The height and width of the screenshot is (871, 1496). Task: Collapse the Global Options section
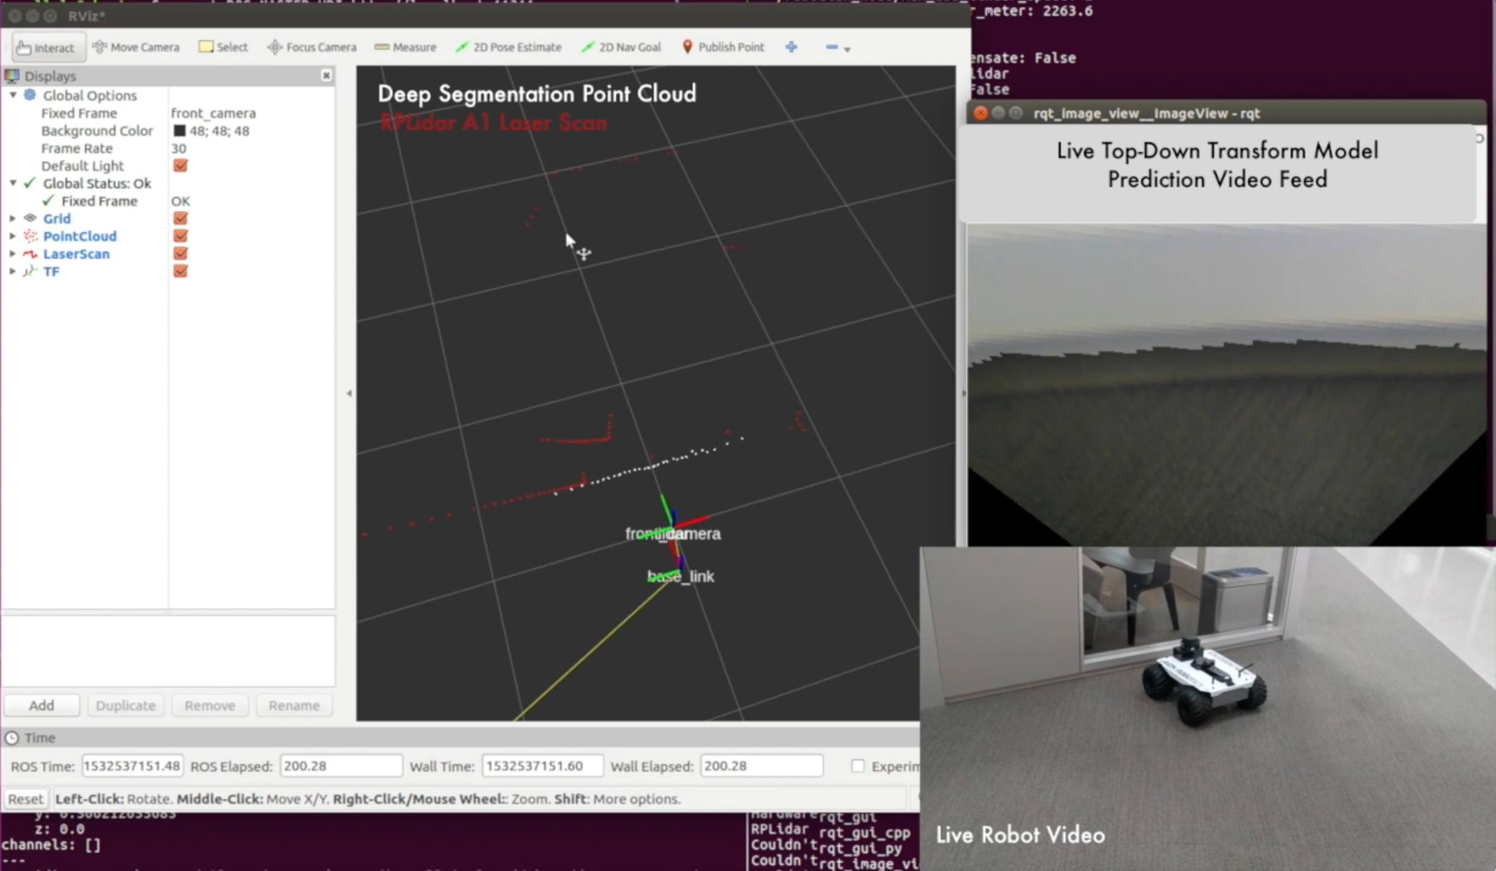13,95
